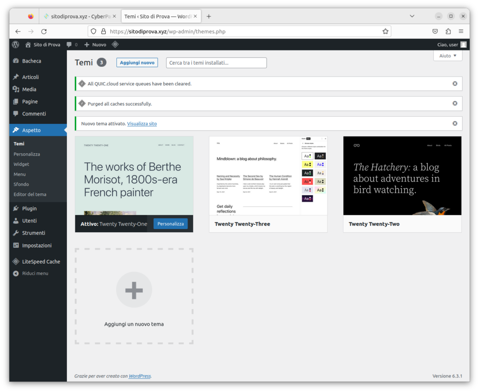Dismiss the QUIC.cloud queues cleared notice
Screen dimensions: 479x392
pos(455,84)
